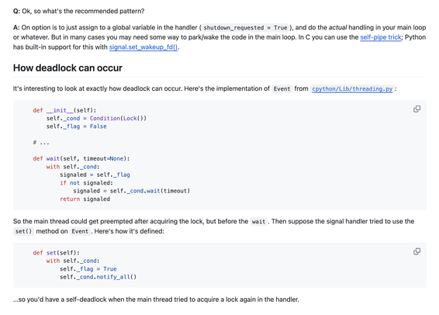The width and height of the screenshot is (439, 315).
Task: Click the 'def __init__(self):' code line
Action: tap(64, 110)
